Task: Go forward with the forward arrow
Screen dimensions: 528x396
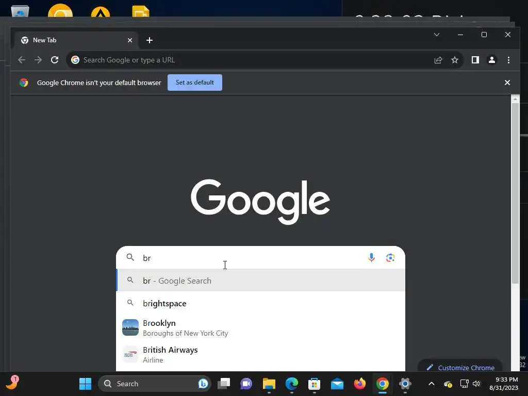Action: pos(38,60)
